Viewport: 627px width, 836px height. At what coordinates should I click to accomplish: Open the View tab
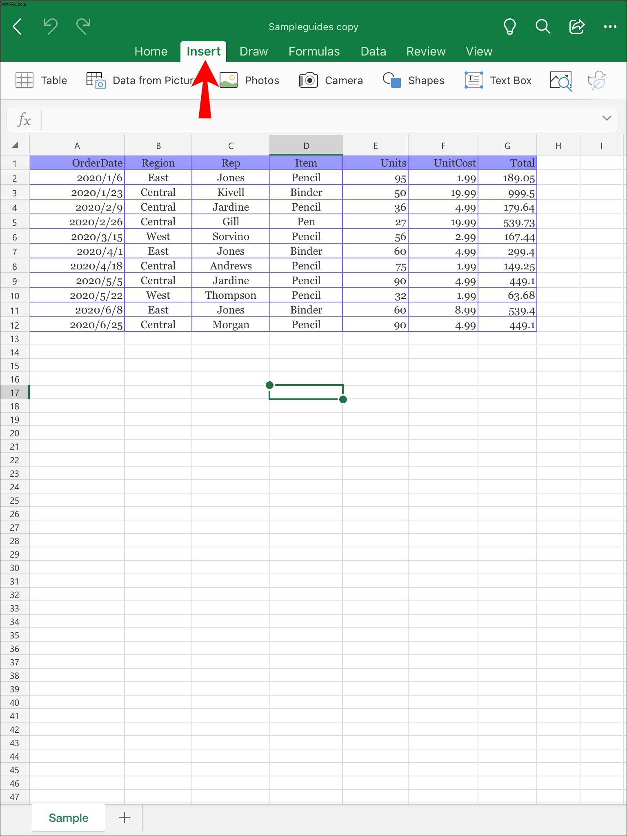pos(479,51)
